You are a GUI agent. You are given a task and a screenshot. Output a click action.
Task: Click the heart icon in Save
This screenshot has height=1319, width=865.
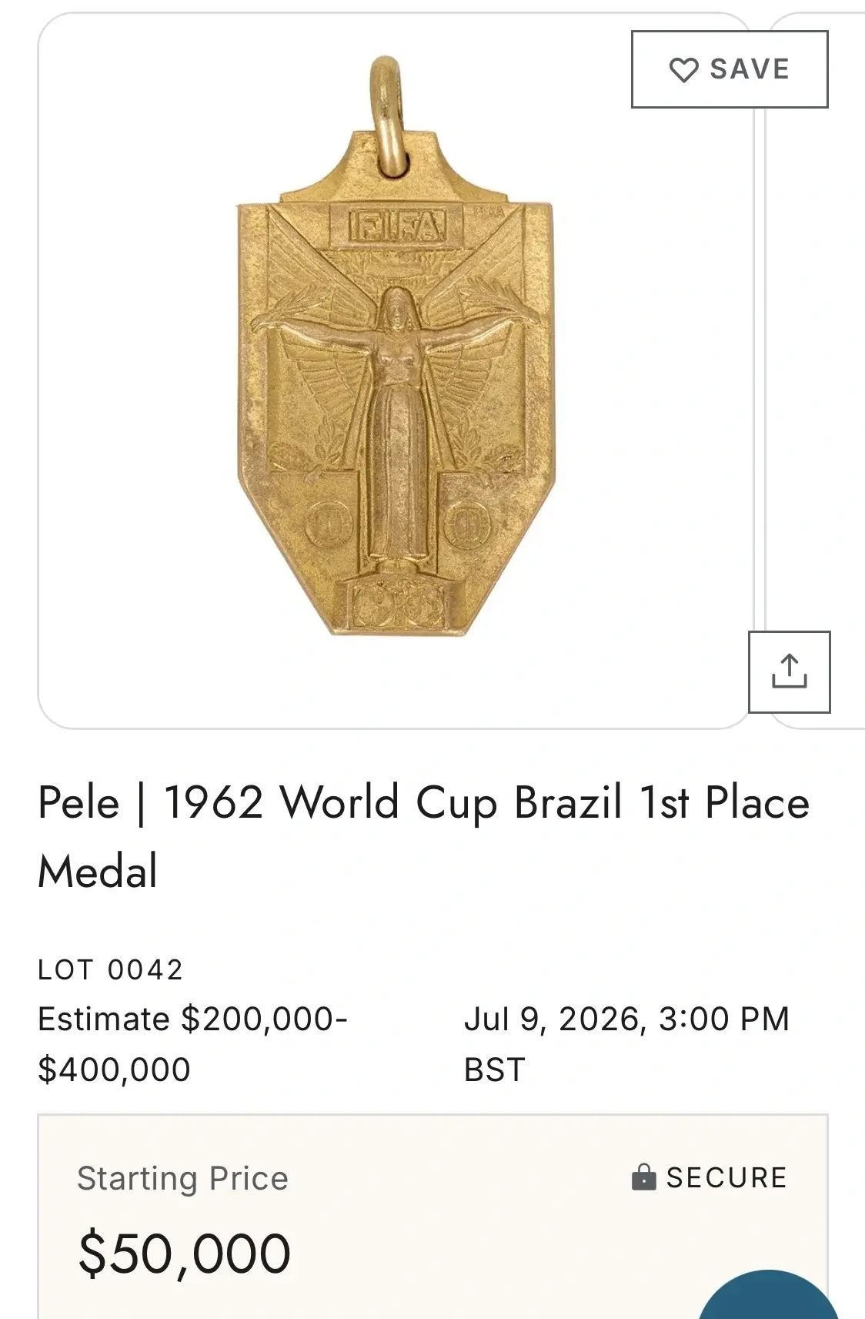683,70
